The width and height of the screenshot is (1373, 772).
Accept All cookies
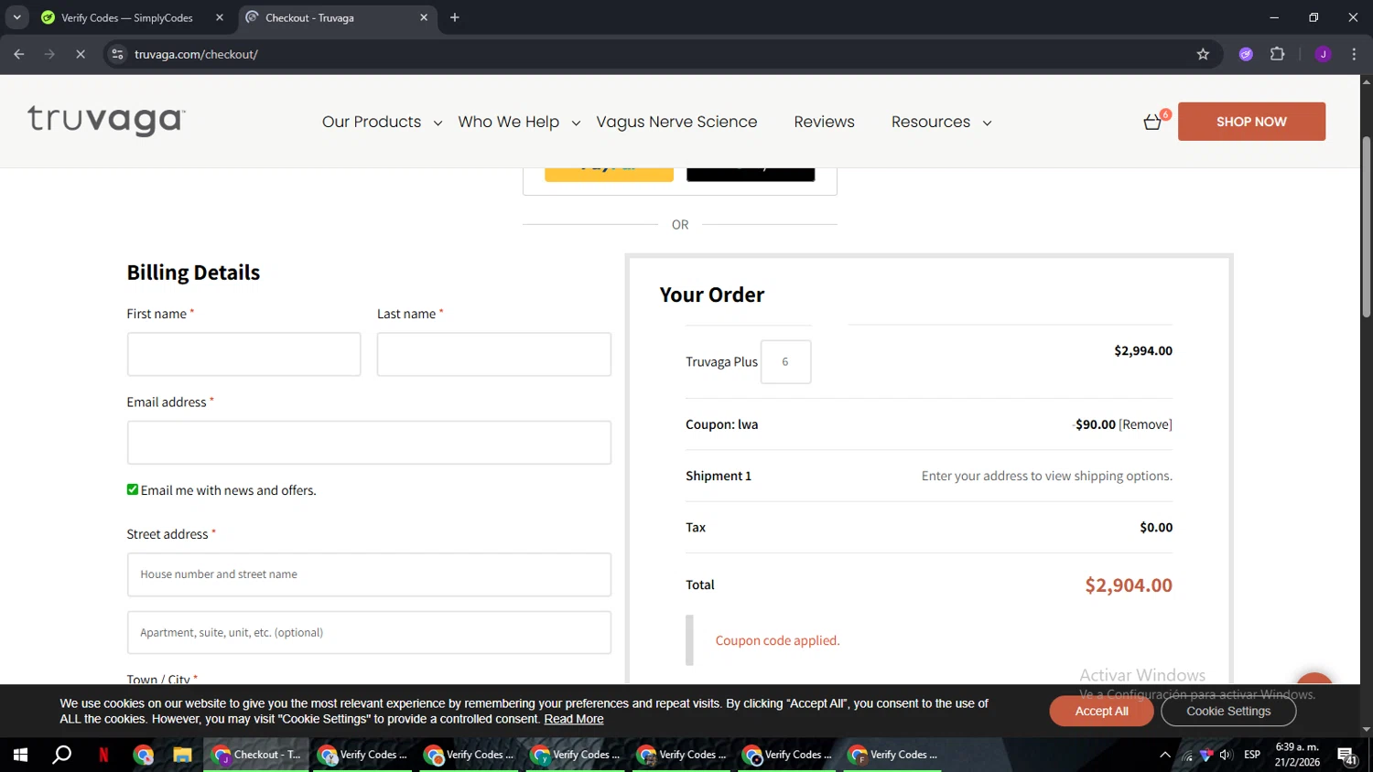tap(1101, 711)
